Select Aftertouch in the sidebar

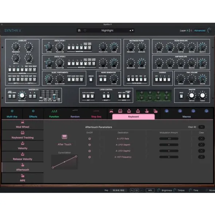23,167
